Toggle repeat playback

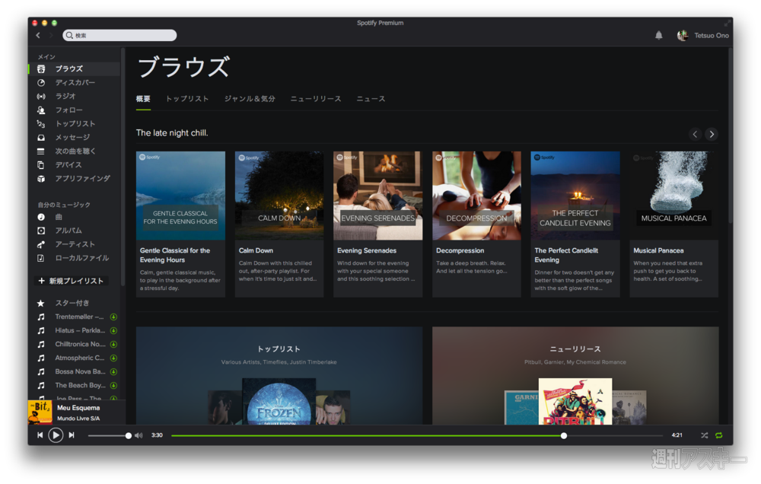tap(719, 435)
